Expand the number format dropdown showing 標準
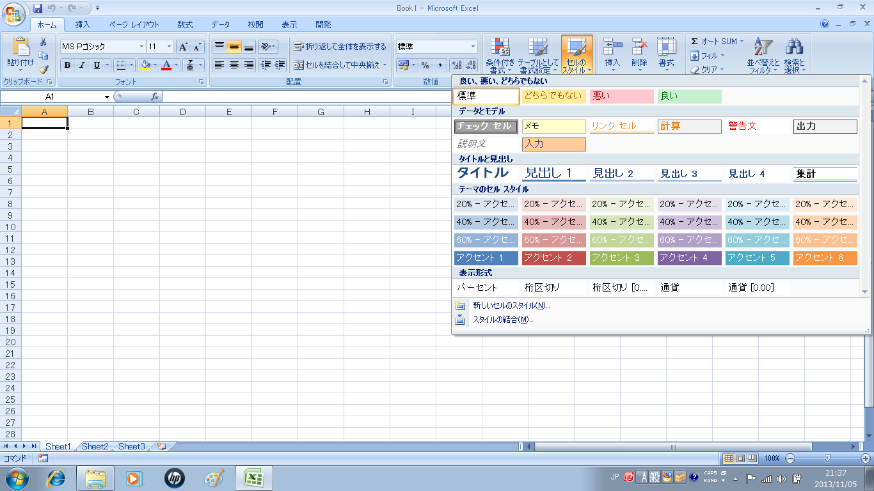 tap(473, 47)
